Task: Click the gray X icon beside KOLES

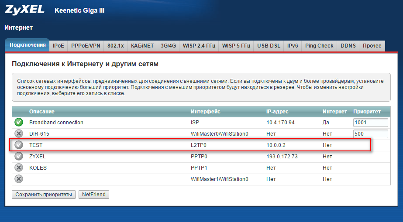Action: (x=19, y=167)
